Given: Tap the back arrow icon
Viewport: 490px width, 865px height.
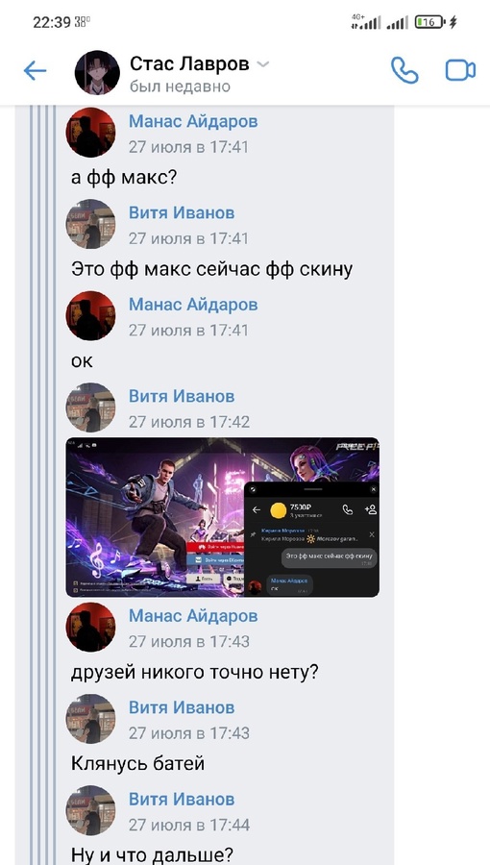Looking at the screenshot, I should point(35,71).
